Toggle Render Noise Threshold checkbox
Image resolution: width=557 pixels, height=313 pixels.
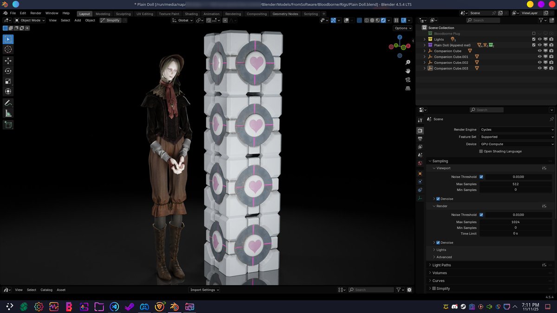(481, 215)
